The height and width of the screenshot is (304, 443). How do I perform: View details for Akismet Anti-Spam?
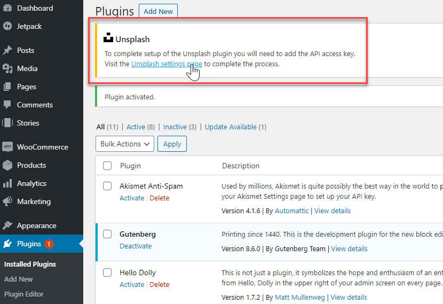click(332, 211)
